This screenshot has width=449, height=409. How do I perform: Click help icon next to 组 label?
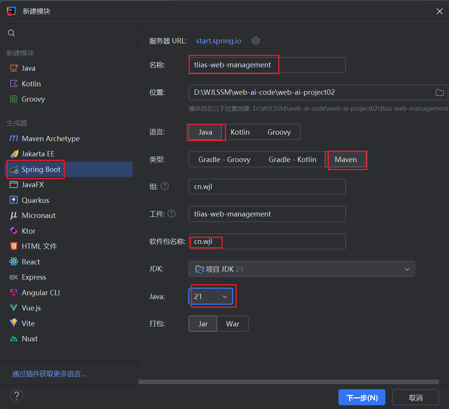(165, 186)
